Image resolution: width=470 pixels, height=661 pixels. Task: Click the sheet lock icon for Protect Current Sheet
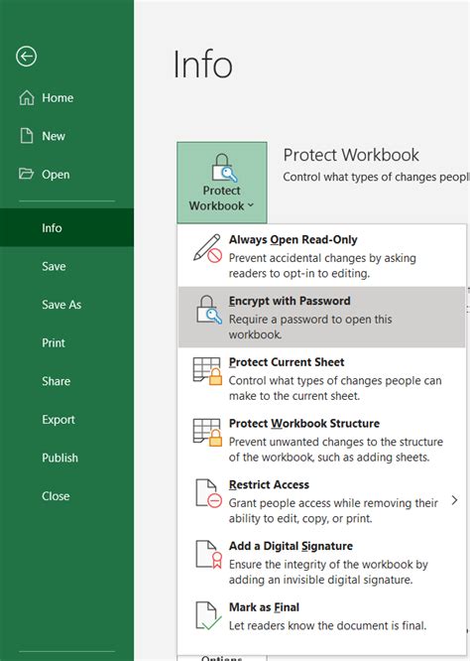[x=207, y=371]
